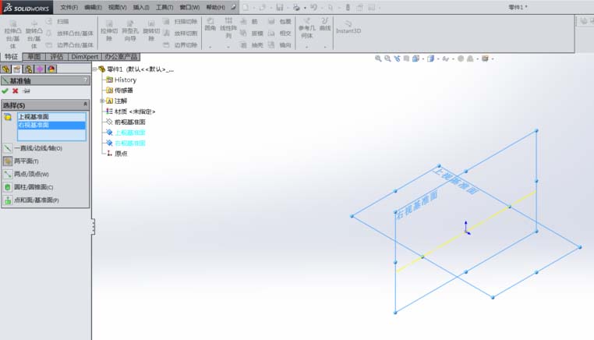Select 材质 <未指定> in the feature tree
The height and width of the screenshot is (340, 594).
(135, 112)
